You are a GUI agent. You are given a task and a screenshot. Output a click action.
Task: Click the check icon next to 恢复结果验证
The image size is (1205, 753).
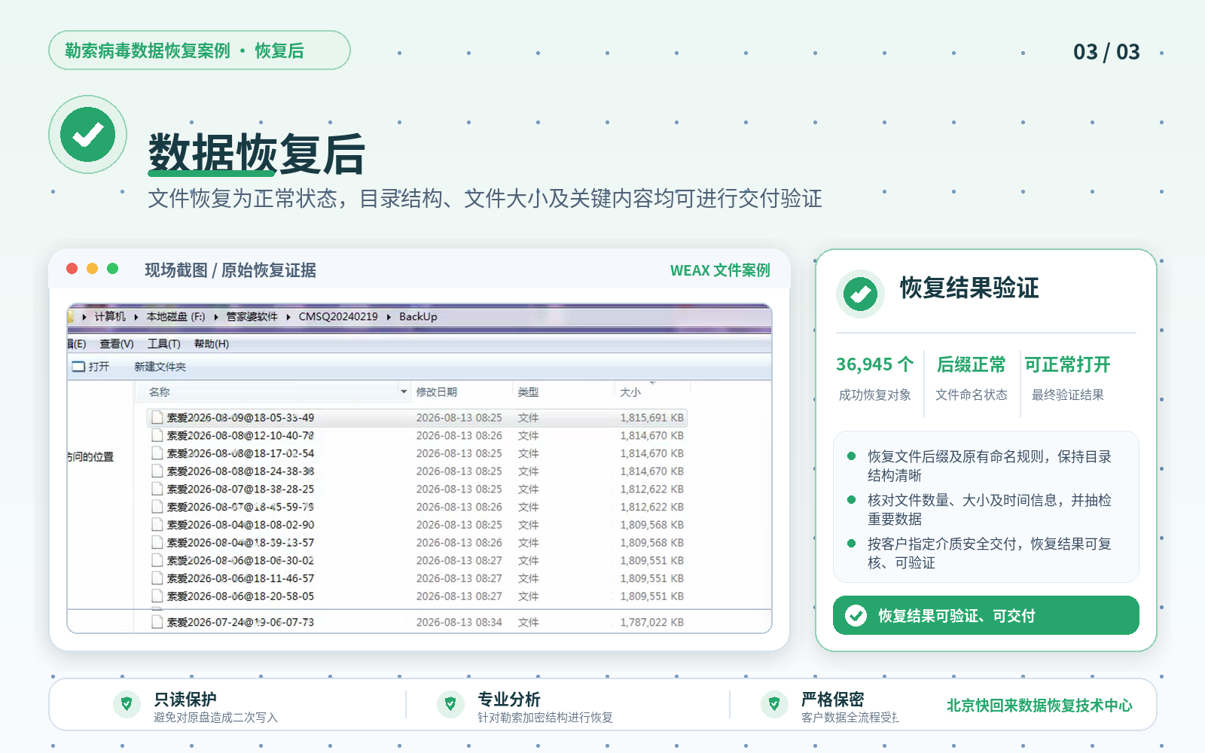click(860, 294)
